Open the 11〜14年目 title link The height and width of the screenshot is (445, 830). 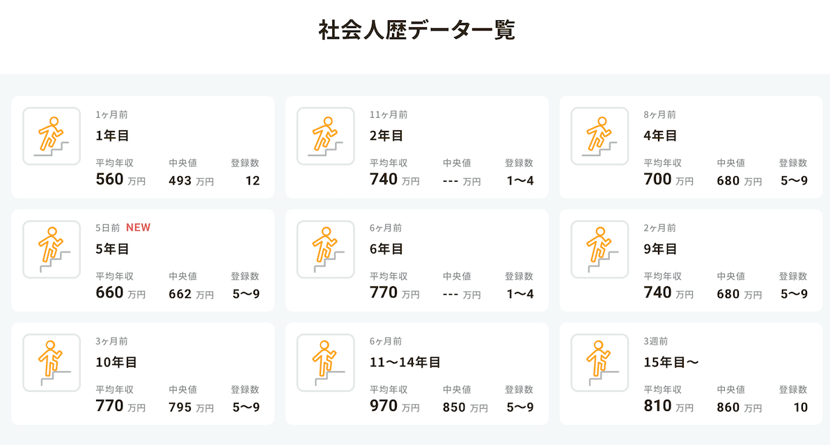405,363
